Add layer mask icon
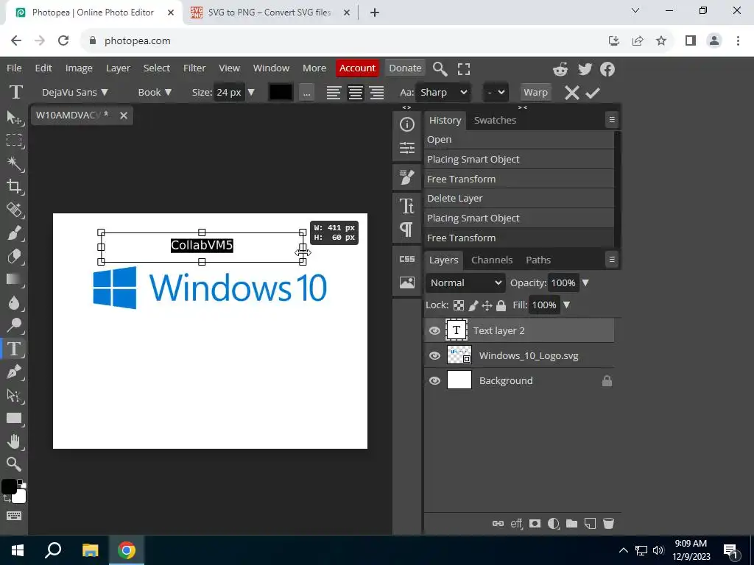The height and width of the screenshot is (565, 754). pyautogui.click(x=535, y=523)
